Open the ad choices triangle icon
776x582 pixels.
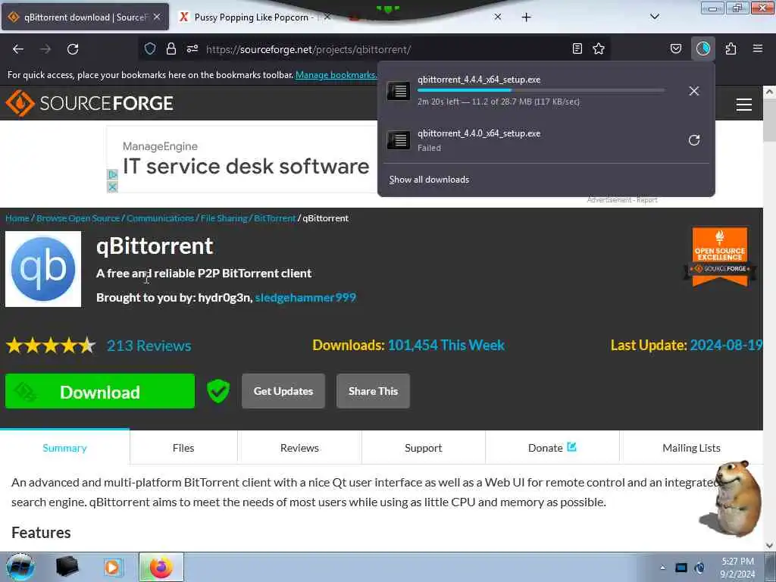pos(112,174)
